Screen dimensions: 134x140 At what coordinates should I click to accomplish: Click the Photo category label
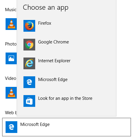click(x=11, y=44)
